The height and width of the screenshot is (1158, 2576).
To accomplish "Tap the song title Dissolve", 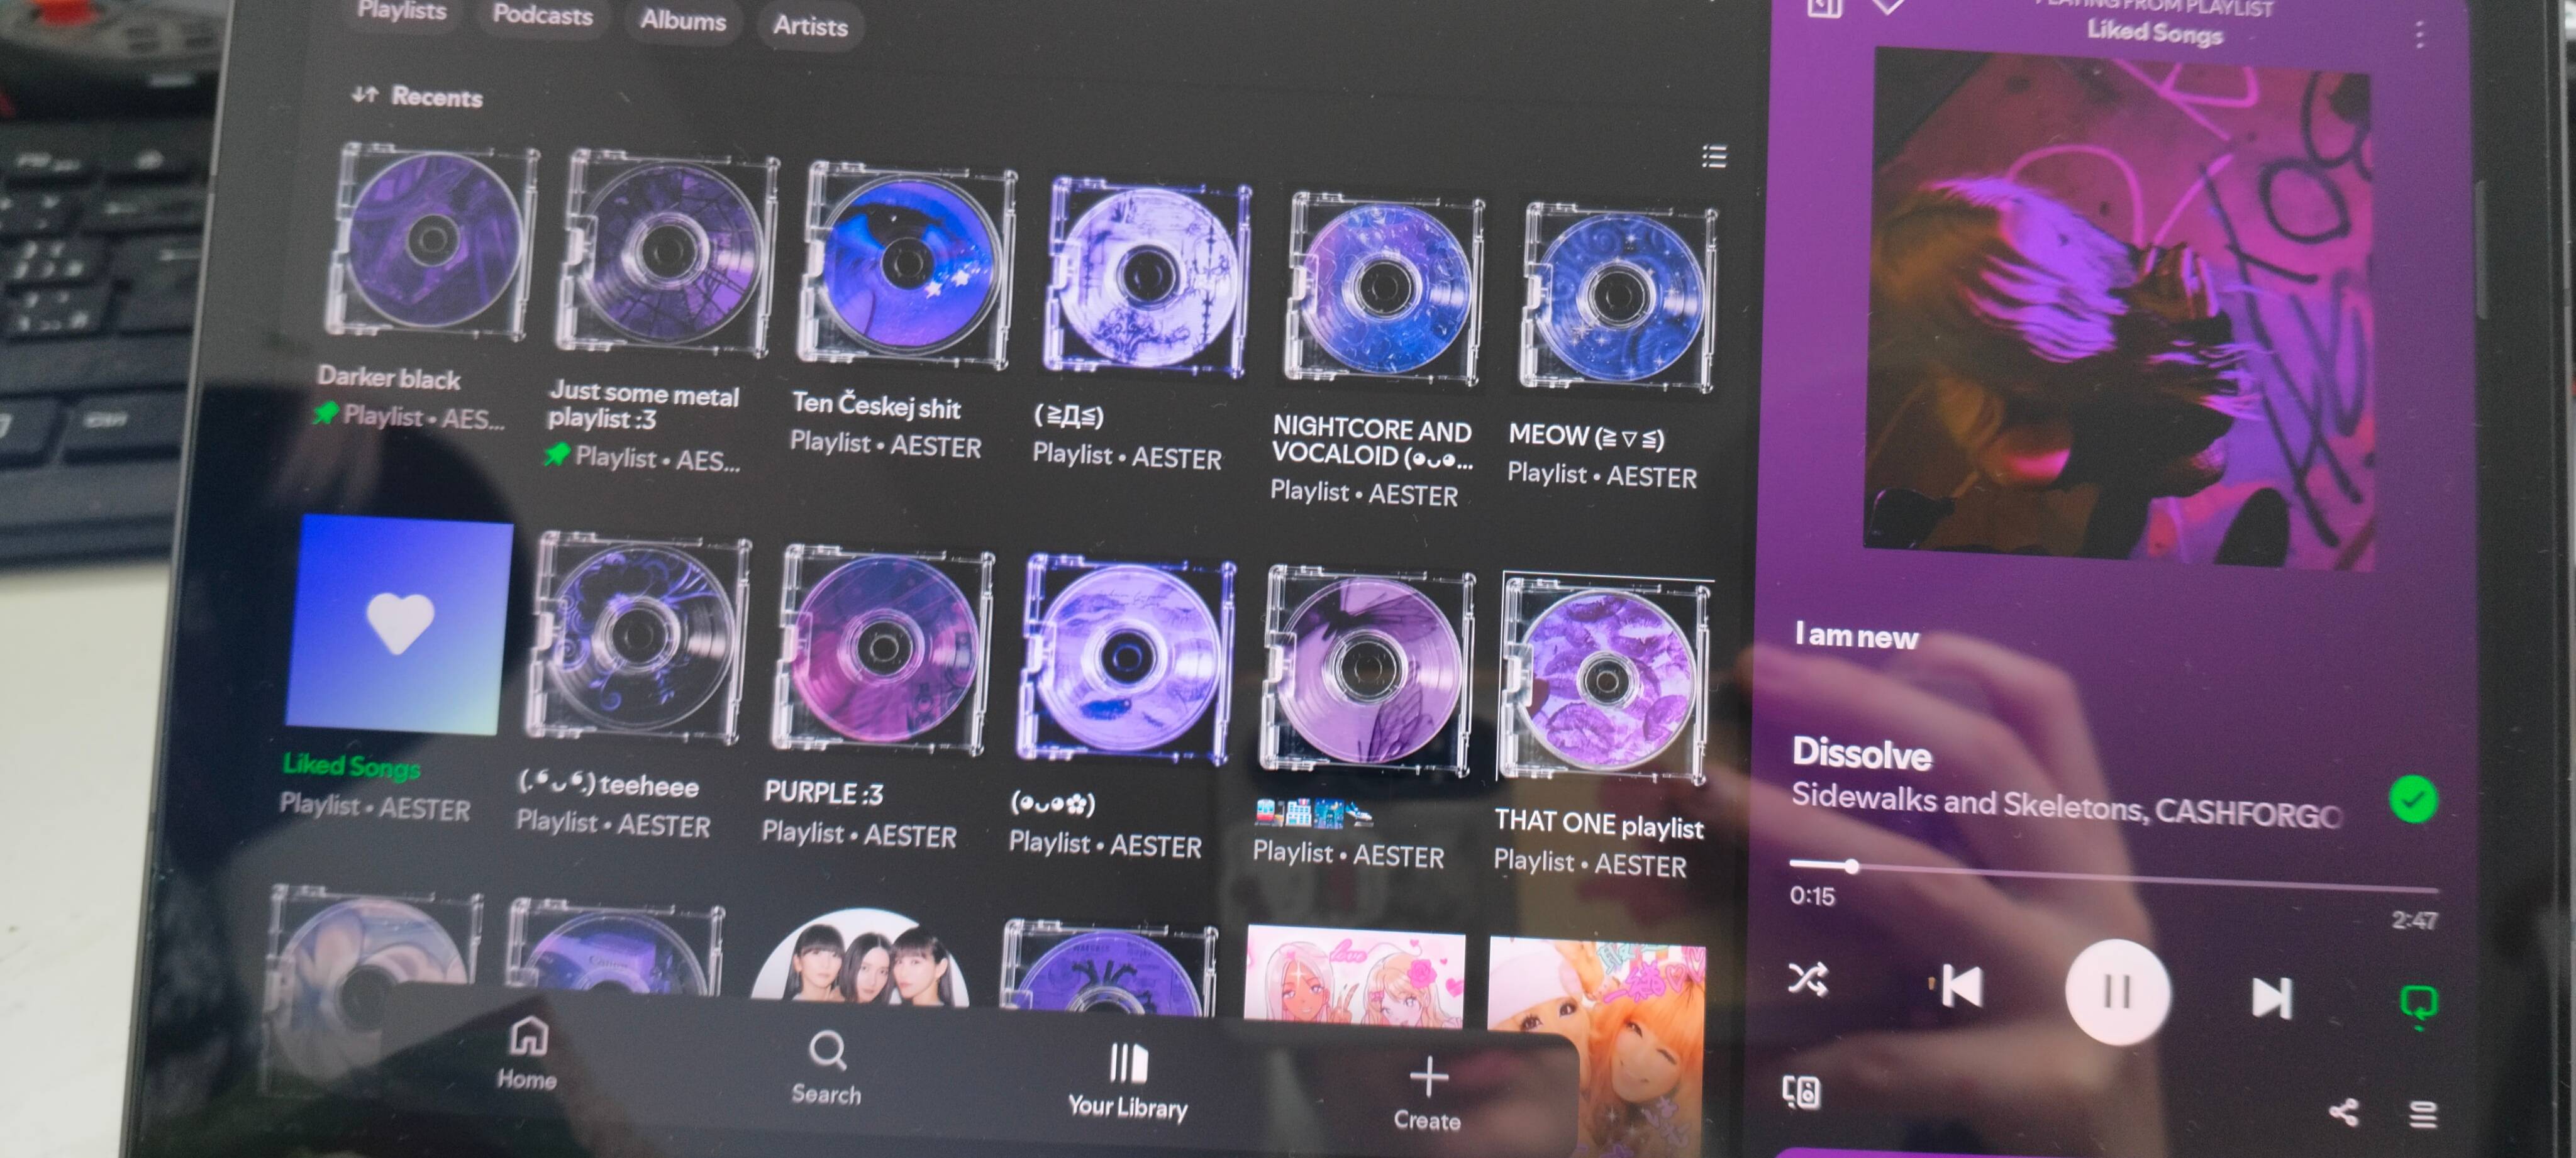I will click(1861, 754).
